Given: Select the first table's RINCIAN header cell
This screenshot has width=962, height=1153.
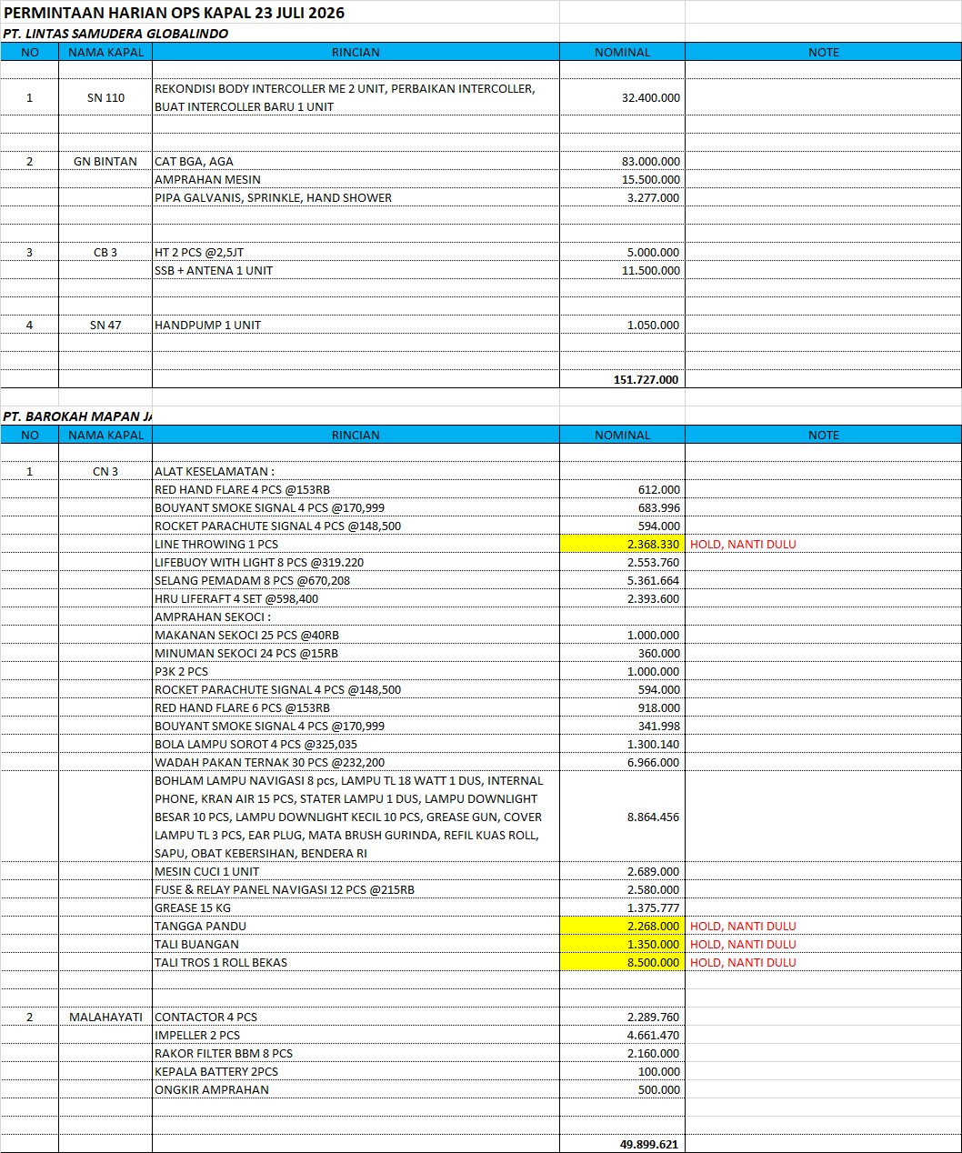Looking at the screenshot, I should 356,53.
